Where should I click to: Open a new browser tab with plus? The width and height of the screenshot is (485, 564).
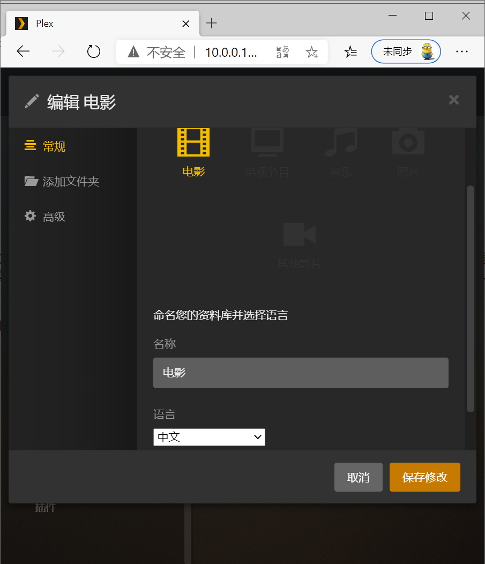tap(211, 23)
